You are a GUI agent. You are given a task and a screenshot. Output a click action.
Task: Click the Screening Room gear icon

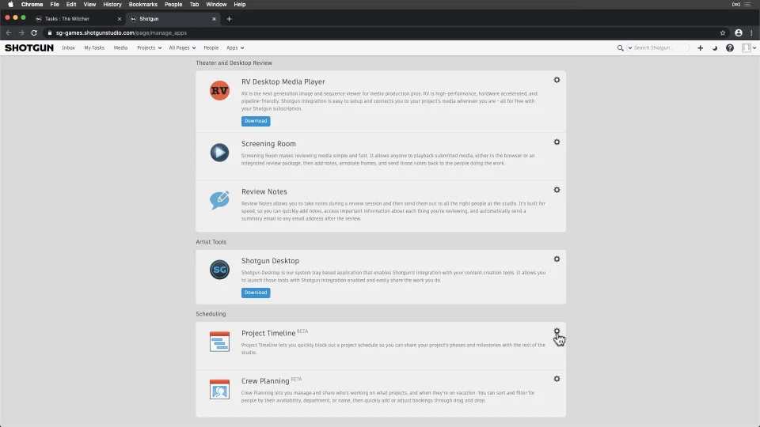click(557, 142)
